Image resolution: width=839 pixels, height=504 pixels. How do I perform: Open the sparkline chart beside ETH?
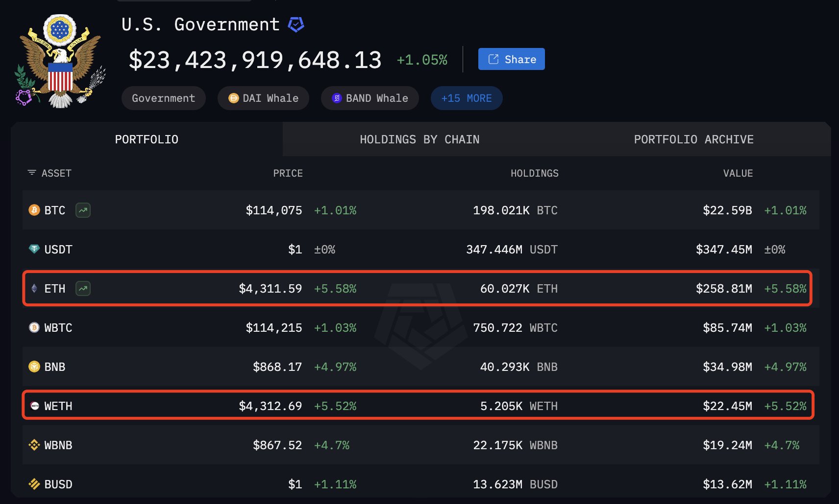click(x=82, y=288)
